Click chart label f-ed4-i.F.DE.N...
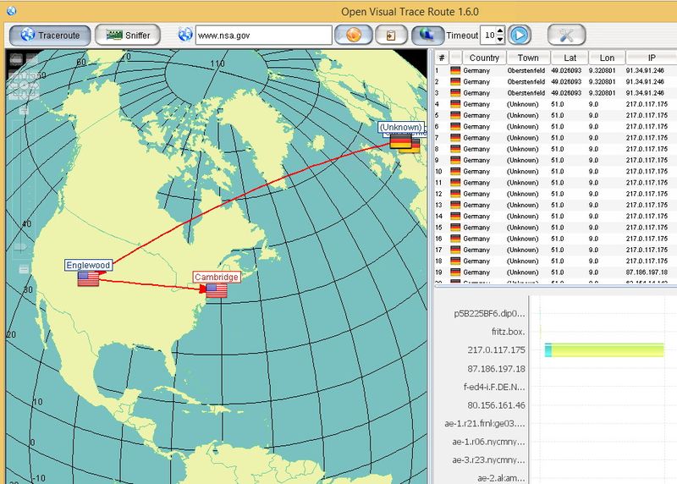This screenshot has height=484, width=677. 494,387
